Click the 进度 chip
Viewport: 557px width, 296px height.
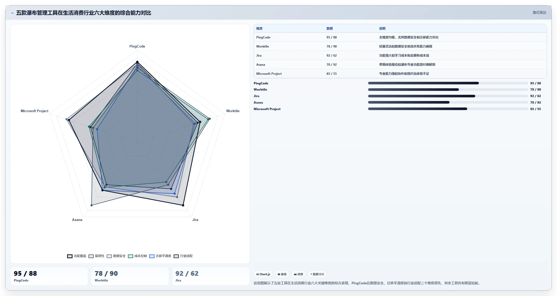pyautogui.click(x=298, y=274)
